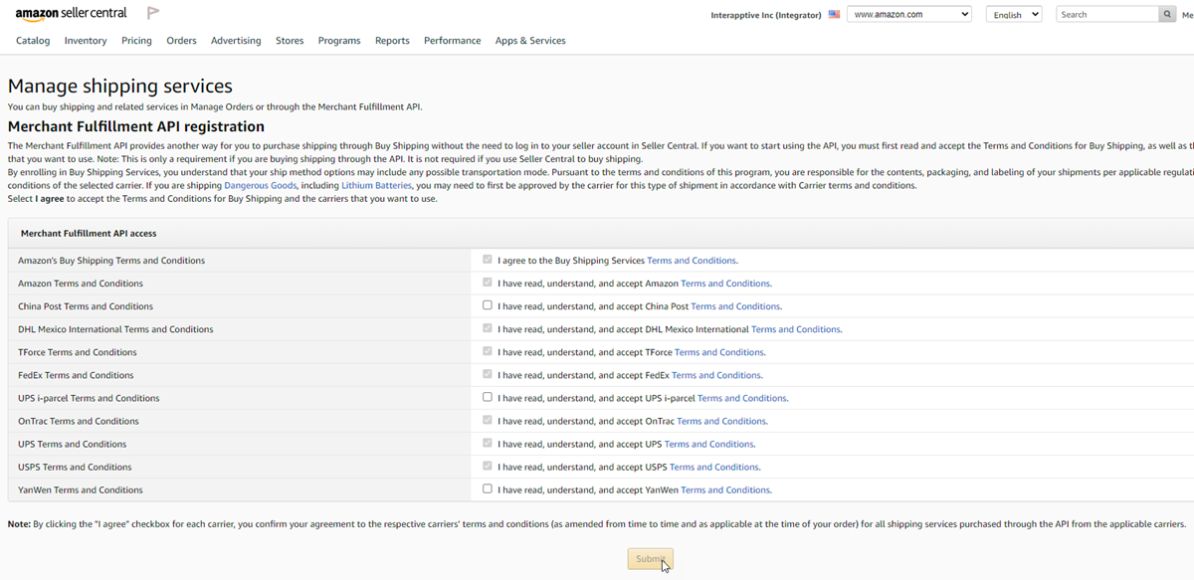Toggle the FedEx acceptance checkbox
The width and height of the screenshot is (1194, 580).
tap(488, 374)
